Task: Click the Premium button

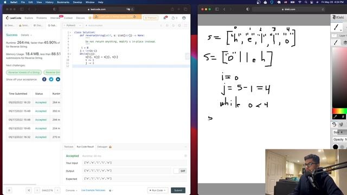Action: click(x=151, y=18)
